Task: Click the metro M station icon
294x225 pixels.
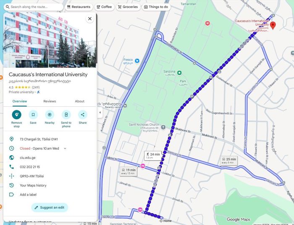Action: [x=125, y=106]
